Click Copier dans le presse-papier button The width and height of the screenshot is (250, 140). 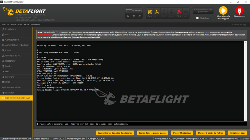[x=152, y=133]
